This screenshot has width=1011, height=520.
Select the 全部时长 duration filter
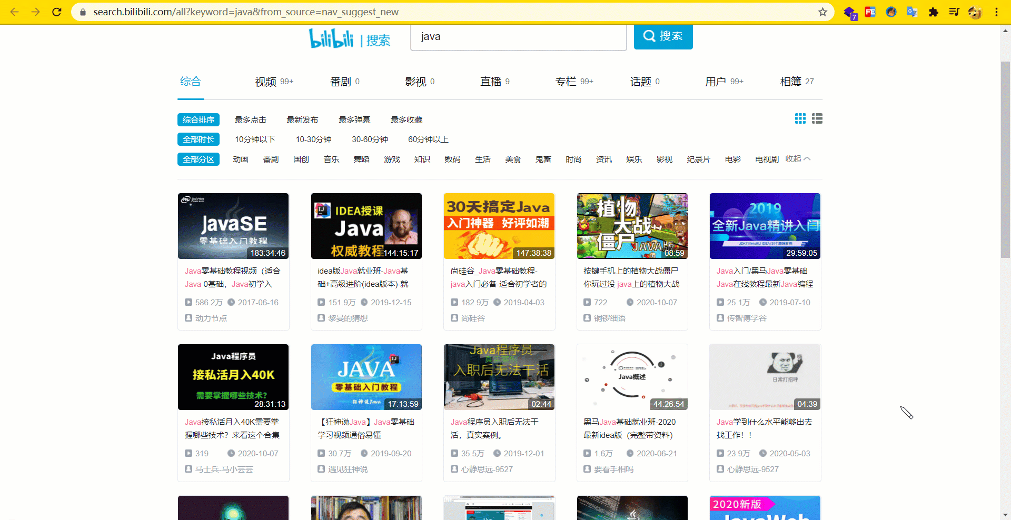199,139
